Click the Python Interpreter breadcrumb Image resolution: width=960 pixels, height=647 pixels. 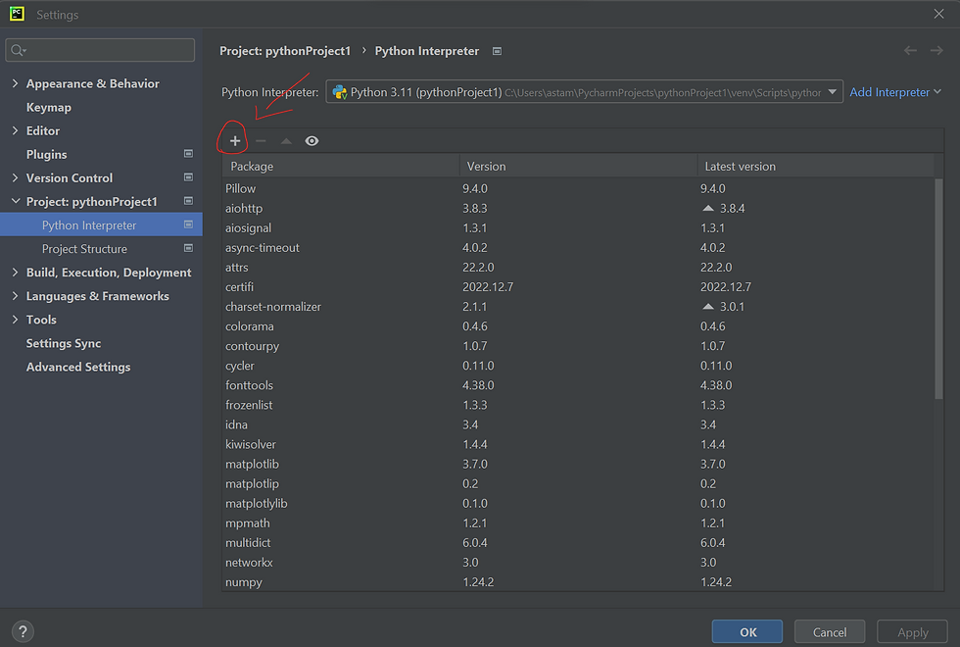click(x=427, y=51)
